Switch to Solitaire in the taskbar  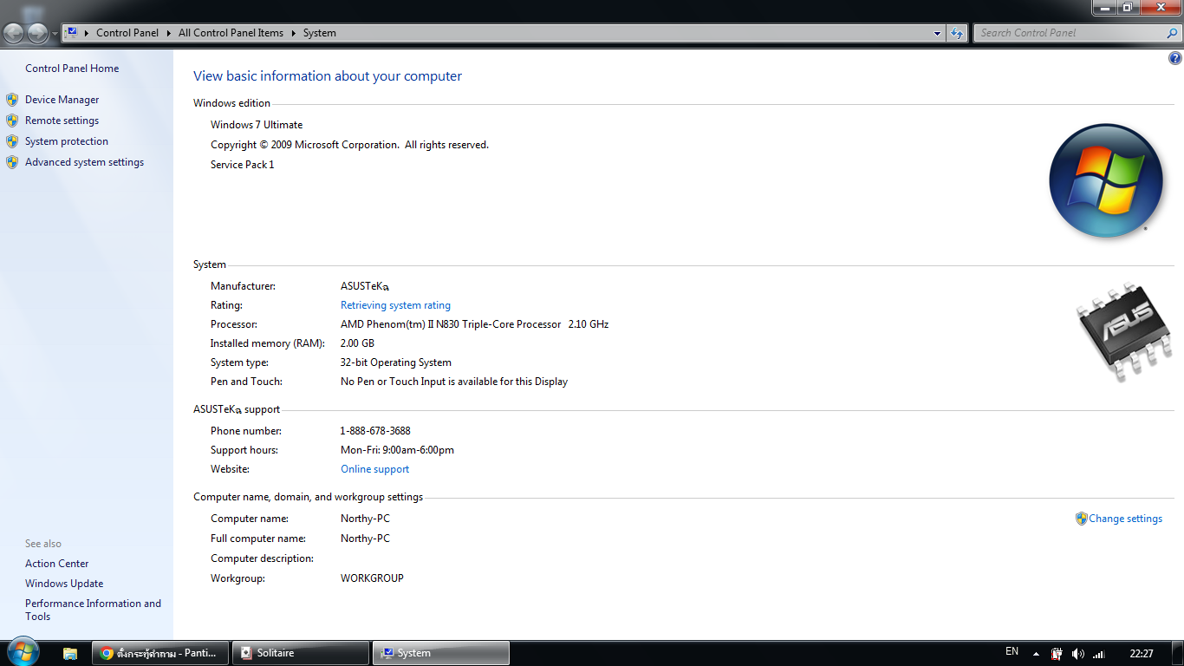click(x=301, y=653)
